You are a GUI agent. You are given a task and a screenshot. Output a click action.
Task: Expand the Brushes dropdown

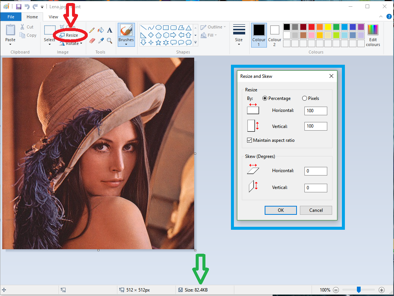point(126,44)
